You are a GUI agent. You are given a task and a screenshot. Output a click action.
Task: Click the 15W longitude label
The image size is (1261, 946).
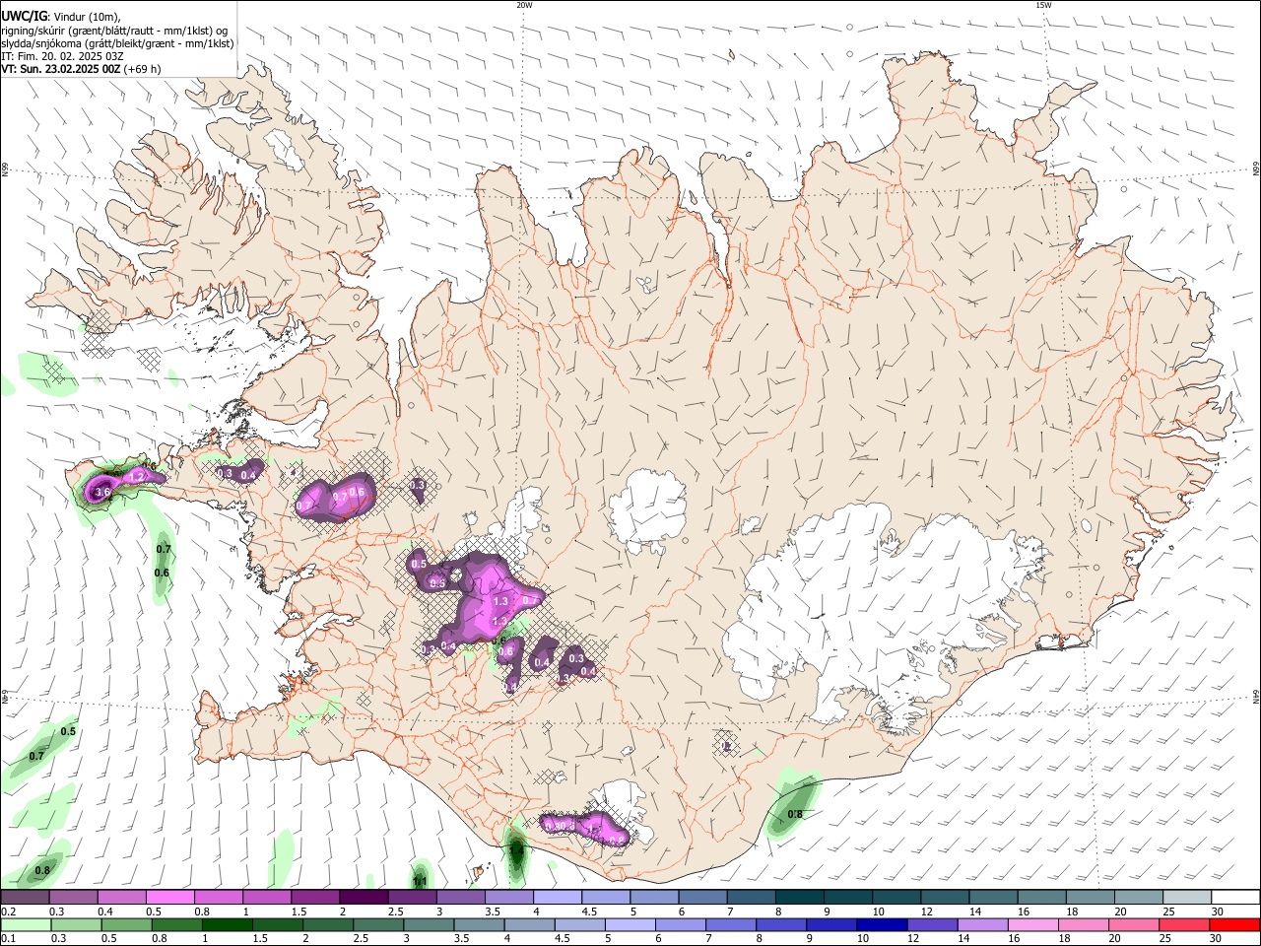tap(1043, 5)
